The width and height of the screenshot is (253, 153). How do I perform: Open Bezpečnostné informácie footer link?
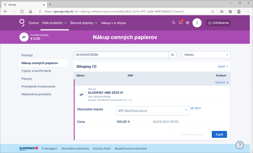pos(131,148)
